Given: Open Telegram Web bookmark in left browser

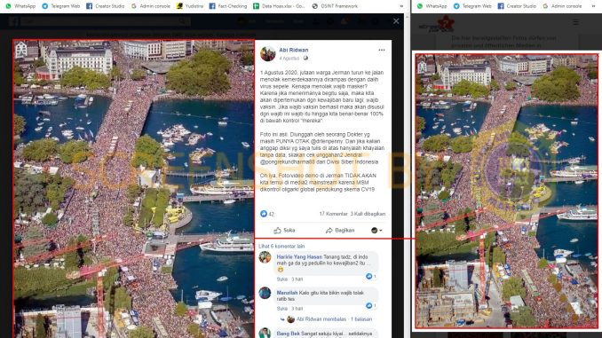Looking at the screenshot, I should (61, 6).
